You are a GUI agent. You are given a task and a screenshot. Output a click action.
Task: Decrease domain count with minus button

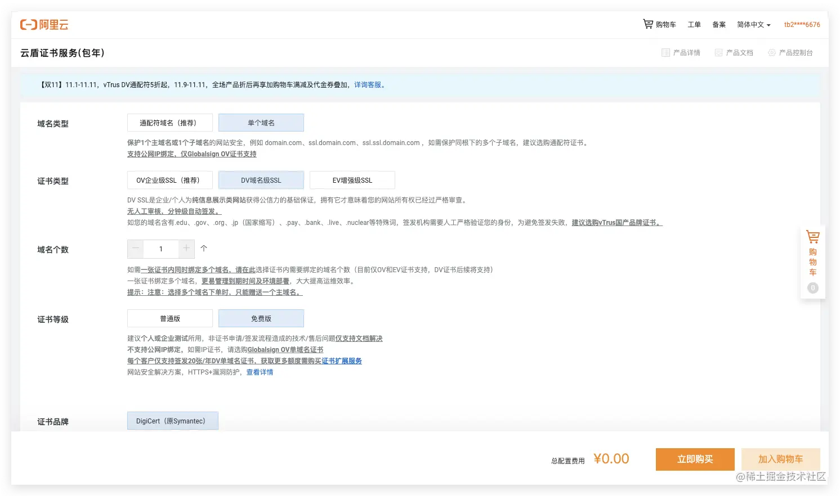tap(136, 249)
